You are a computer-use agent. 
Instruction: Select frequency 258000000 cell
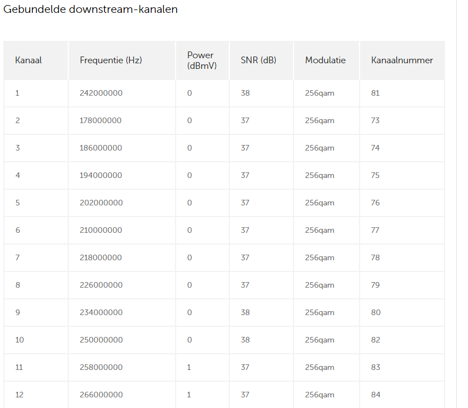[x=101, y=367]
